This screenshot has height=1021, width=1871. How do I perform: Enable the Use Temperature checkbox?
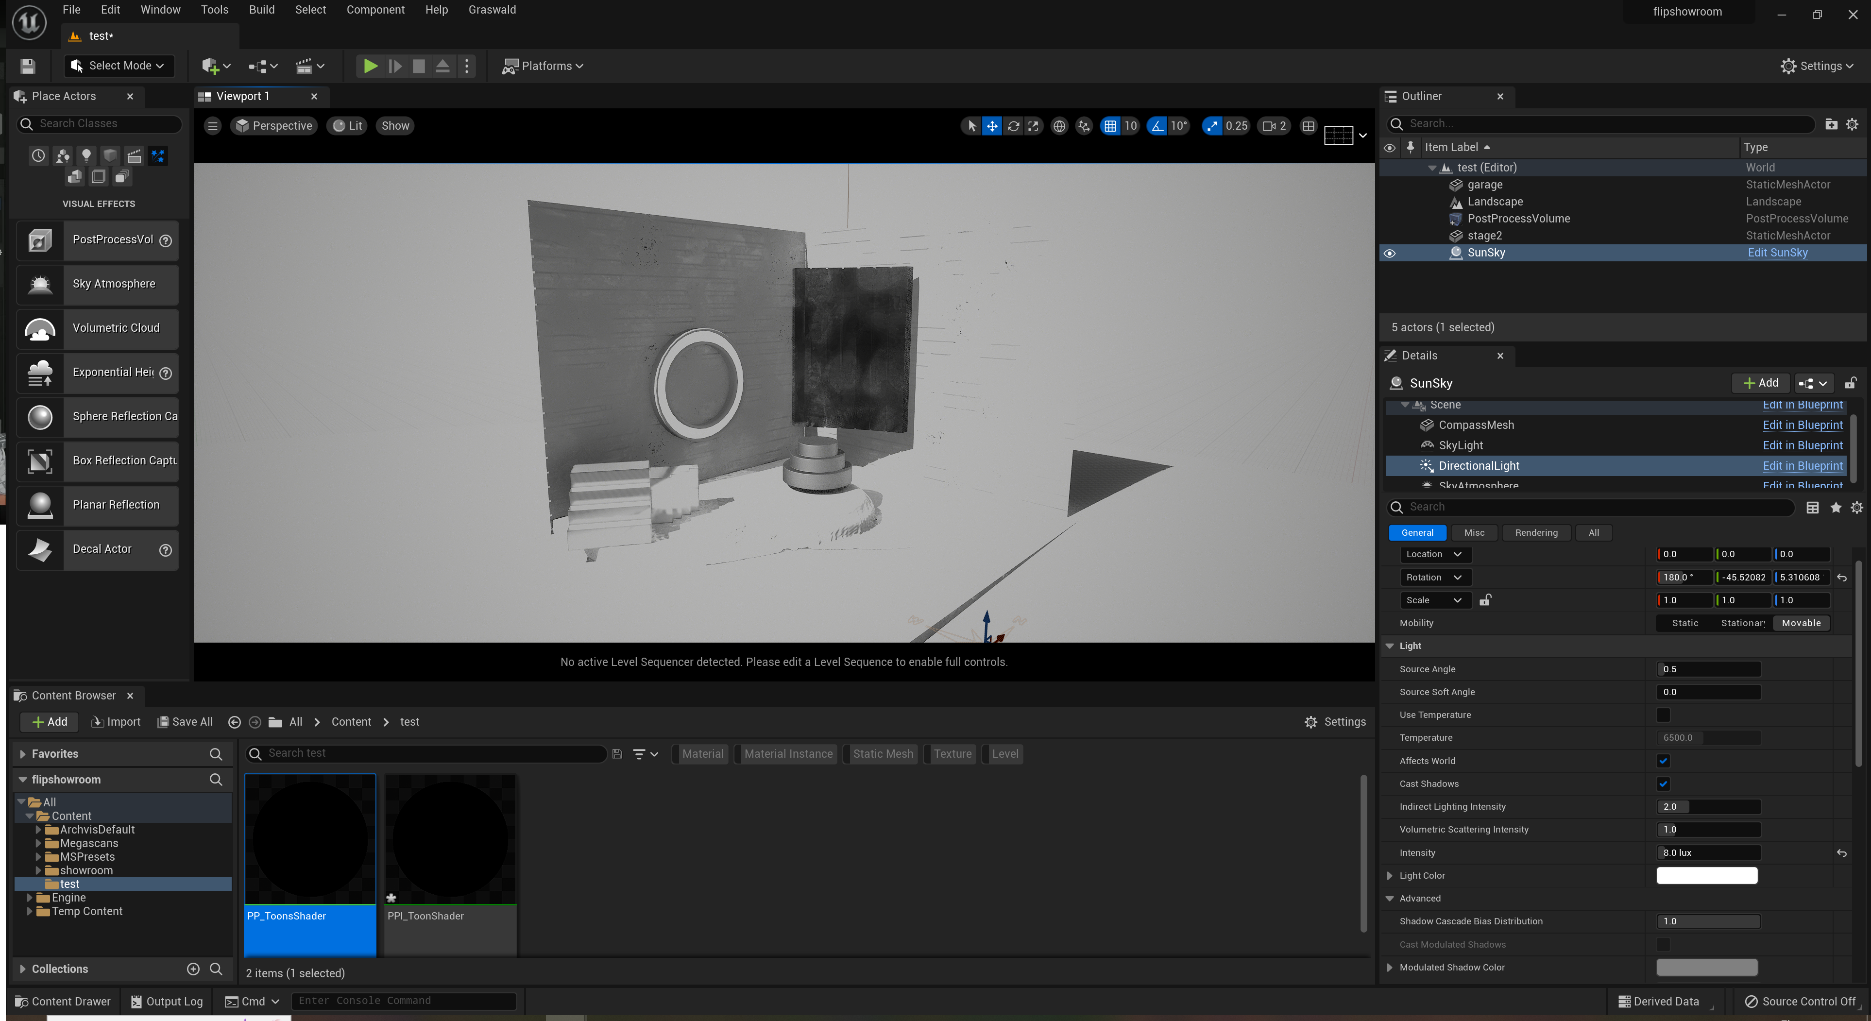(x=1663, y=715)
